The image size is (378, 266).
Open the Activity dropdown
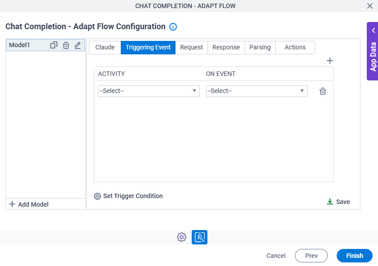coord(149,91)
